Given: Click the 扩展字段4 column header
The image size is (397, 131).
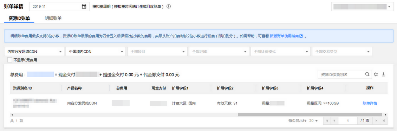Looking at the screenshot, I should pos(315,88).
